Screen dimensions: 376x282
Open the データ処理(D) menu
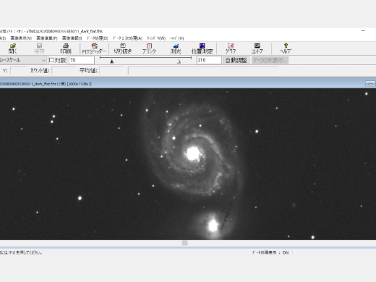97,38
